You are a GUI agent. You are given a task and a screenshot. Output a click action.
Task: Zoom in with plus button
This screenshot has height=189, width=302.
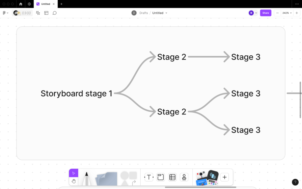pos(297,13)
